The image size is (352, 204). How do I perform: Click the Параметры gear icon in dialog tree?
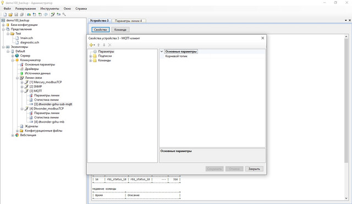[x=95, y=52]
